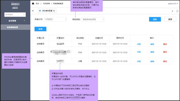Open the admin123 user menu
The width and height of the screenshot is (180, 101).
coord(173,4)
